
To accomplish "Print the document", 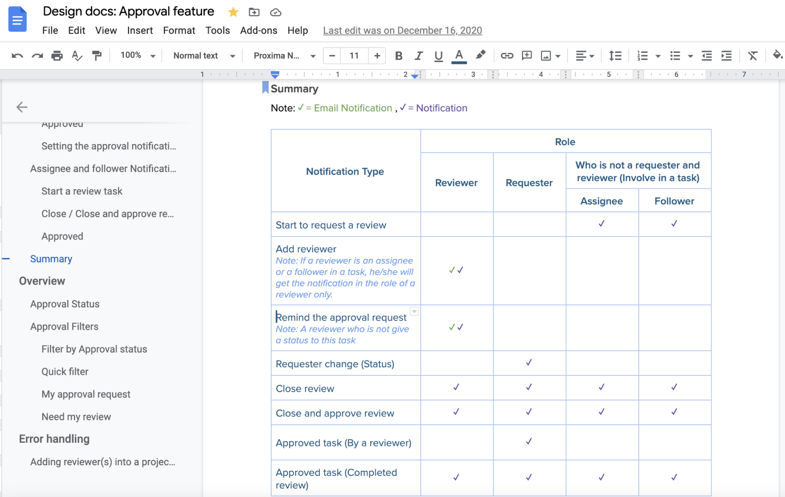I will tap(57, 56).
